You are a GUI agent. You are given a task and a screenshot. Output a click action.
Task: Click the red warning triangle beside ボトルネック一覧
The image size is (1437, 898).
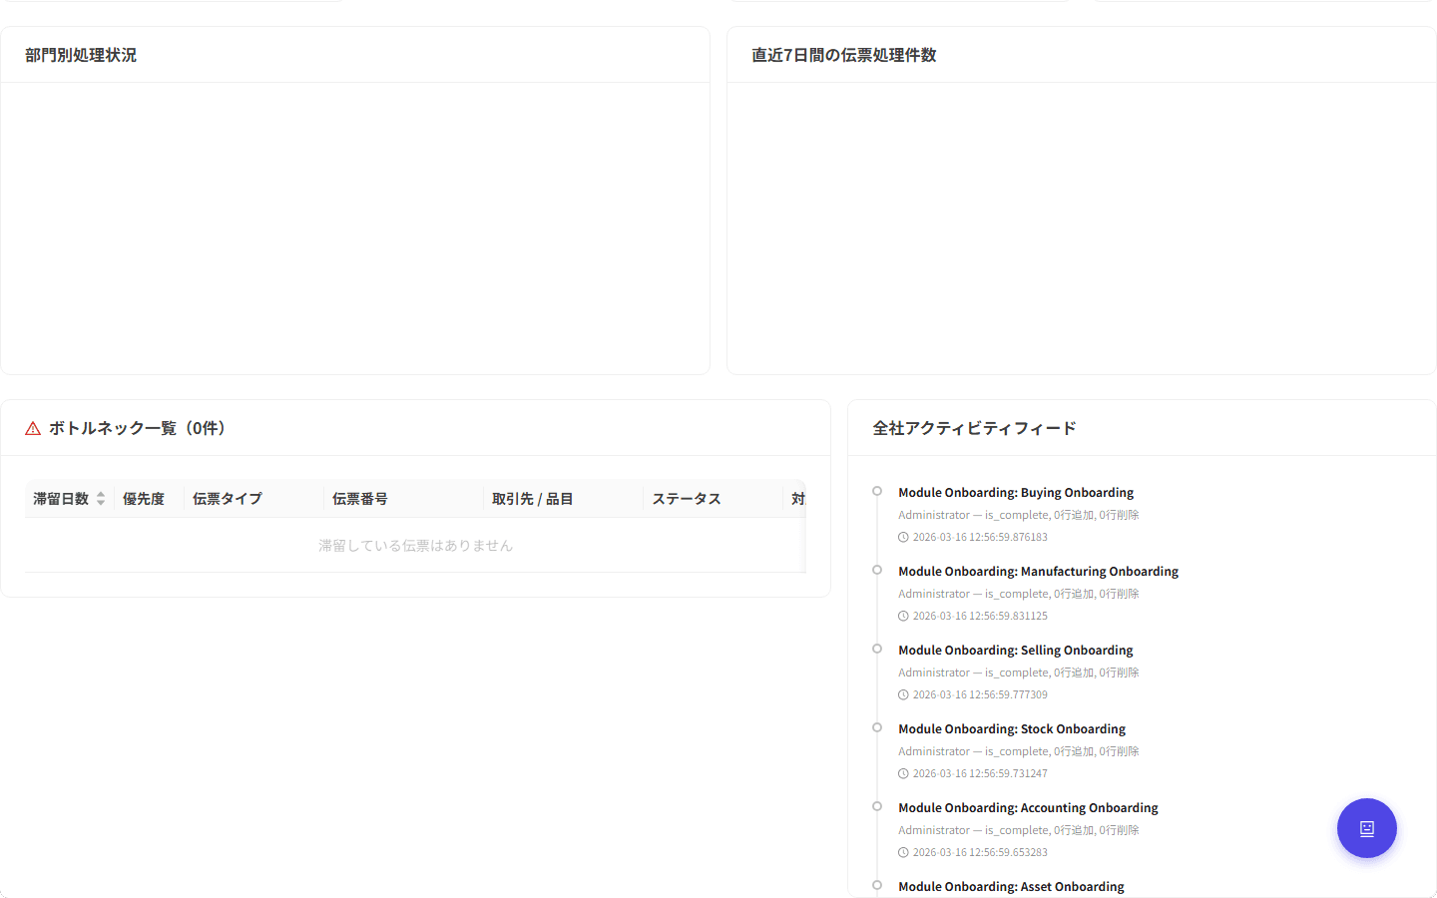(x=33, y=427)
